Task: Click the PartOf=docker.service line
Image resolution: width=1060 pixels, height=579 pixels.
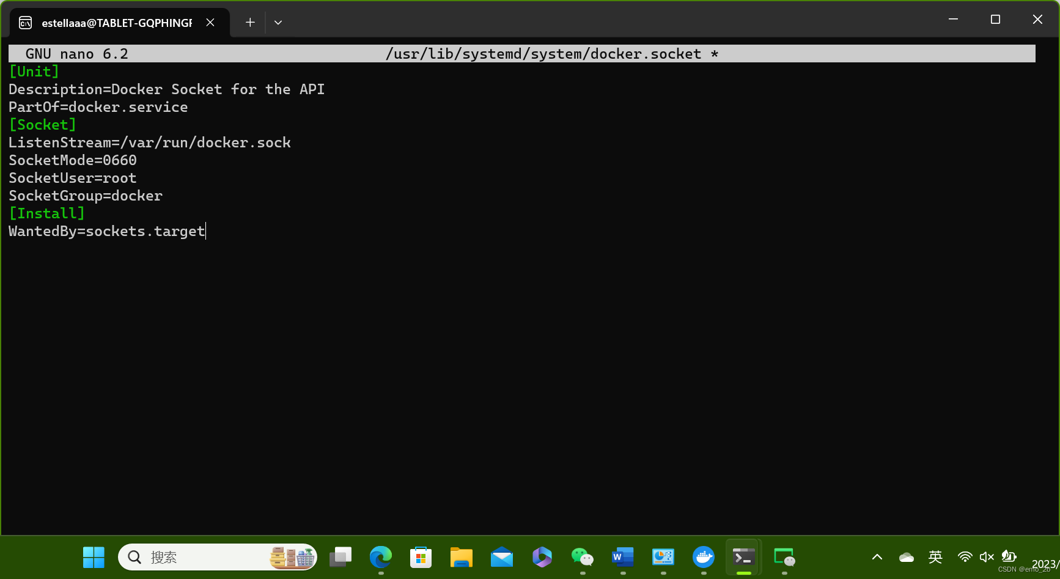Action: coord(98,107)
